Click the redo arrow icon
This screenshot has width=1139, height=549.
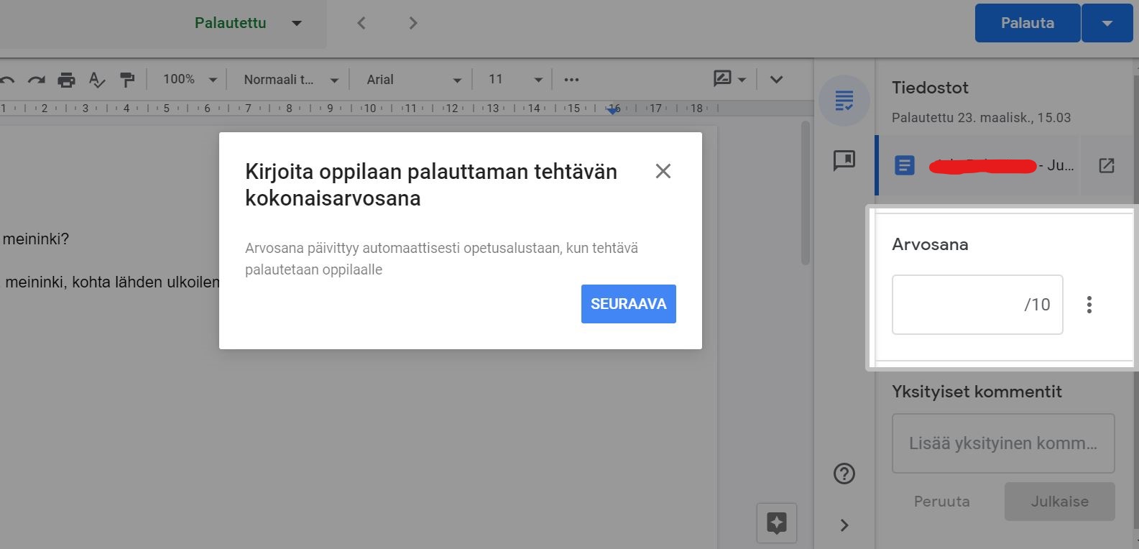pos(36,80)
